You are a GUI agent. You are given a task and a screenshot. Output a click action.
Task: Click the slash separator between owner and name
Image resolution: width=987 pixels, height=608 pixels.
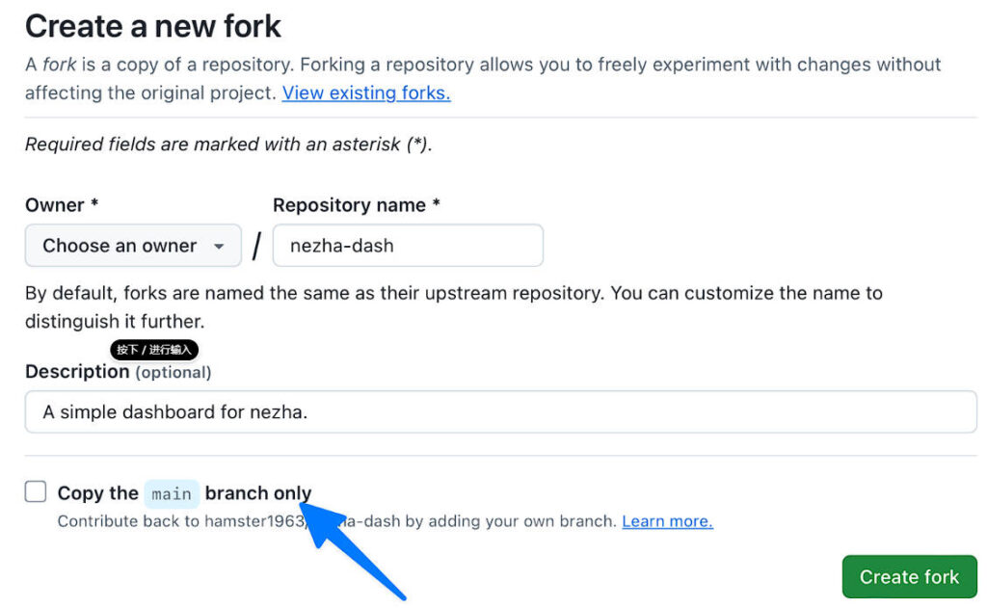pos(256,247)
